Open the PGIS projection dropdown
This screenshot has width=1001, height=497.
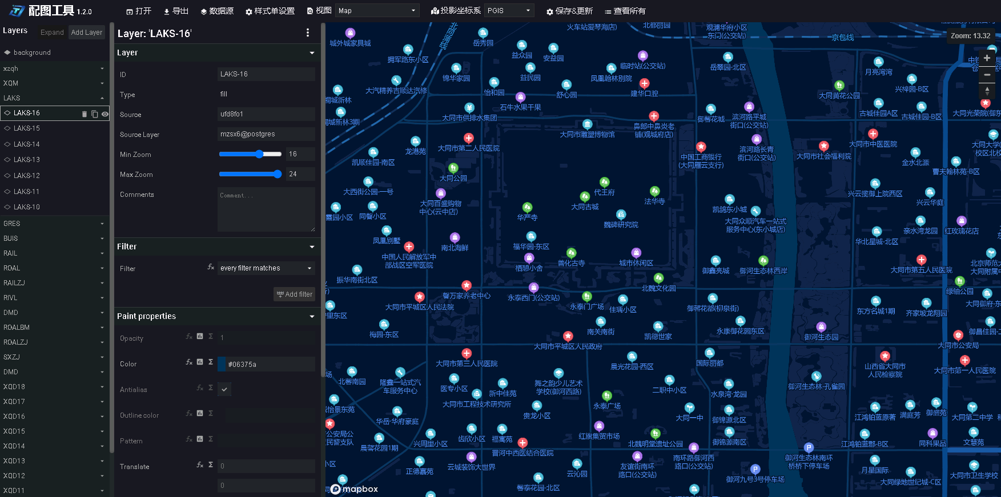(509, 10)
